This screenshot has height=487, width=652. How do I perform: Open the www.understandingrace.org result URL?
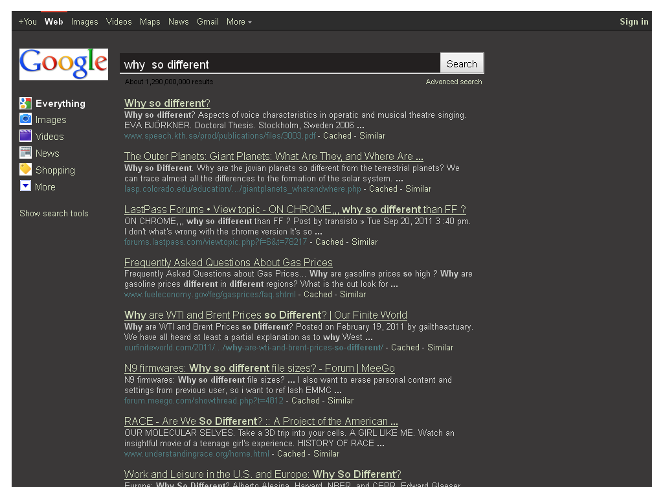click(197, 454)
